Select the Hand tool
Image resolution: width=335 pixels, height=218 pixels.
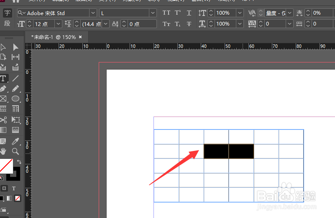point(3,151)
